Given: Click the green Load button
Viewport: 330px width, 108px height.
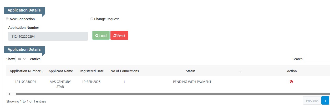Looking at the screenshot, I should 101,36.
